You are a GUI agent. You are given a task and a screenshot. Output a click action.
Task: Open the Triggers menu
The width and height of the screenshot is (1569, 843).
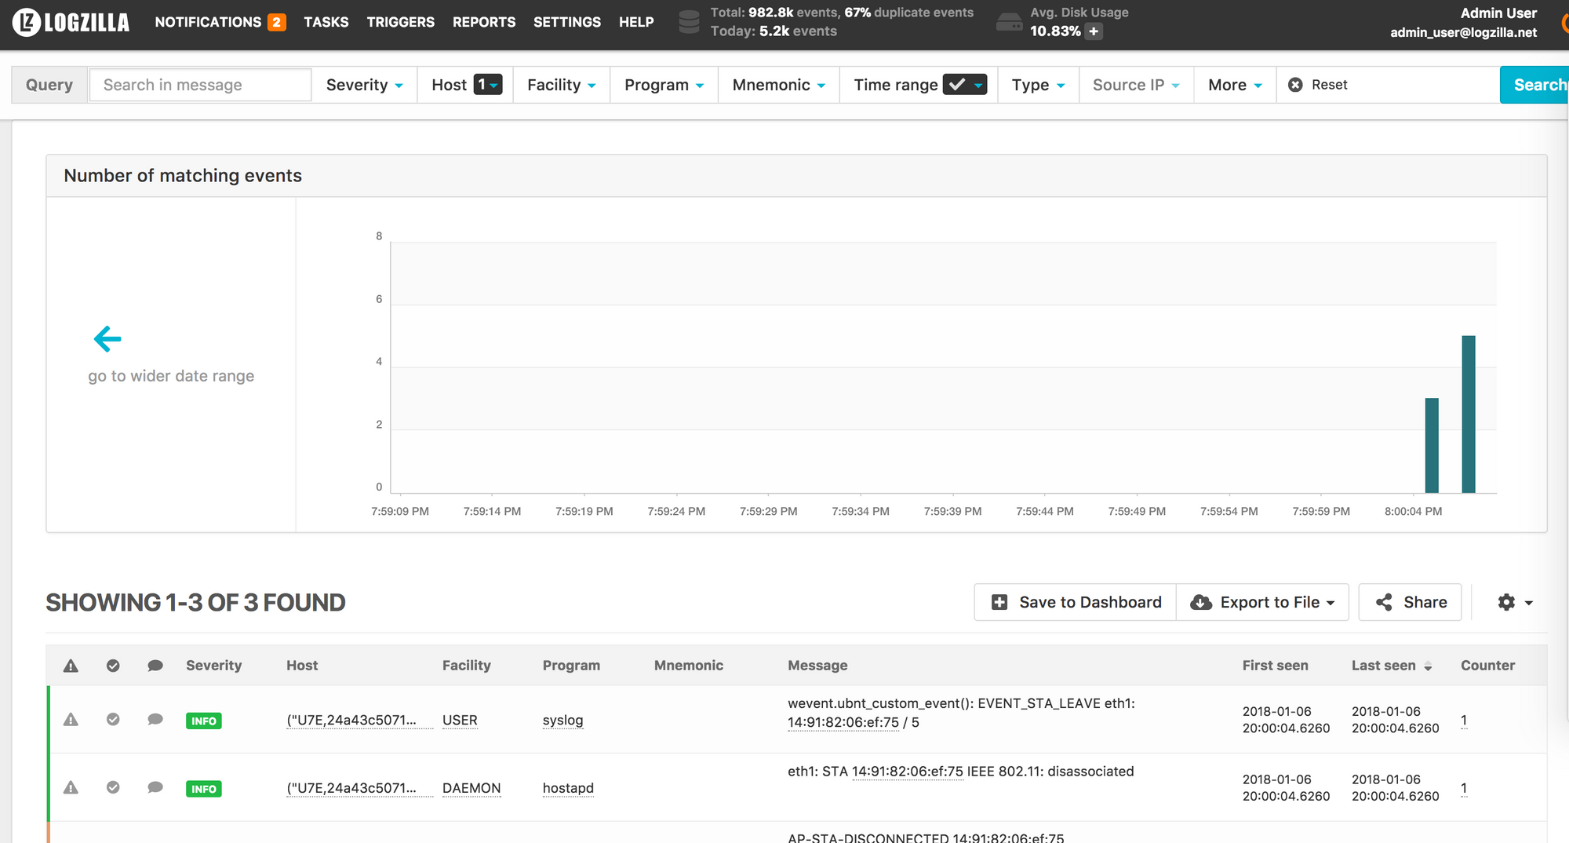pos(400,22)
